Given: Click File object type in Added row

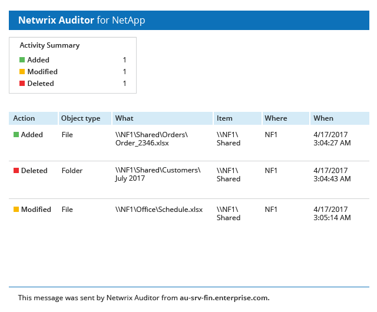Looking at the screenshot, I should [67, 134].
